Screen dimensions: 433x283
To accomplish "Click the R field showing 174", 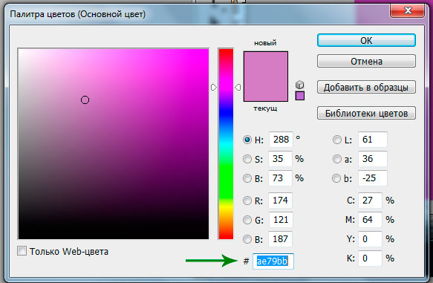I will (280, 201).
